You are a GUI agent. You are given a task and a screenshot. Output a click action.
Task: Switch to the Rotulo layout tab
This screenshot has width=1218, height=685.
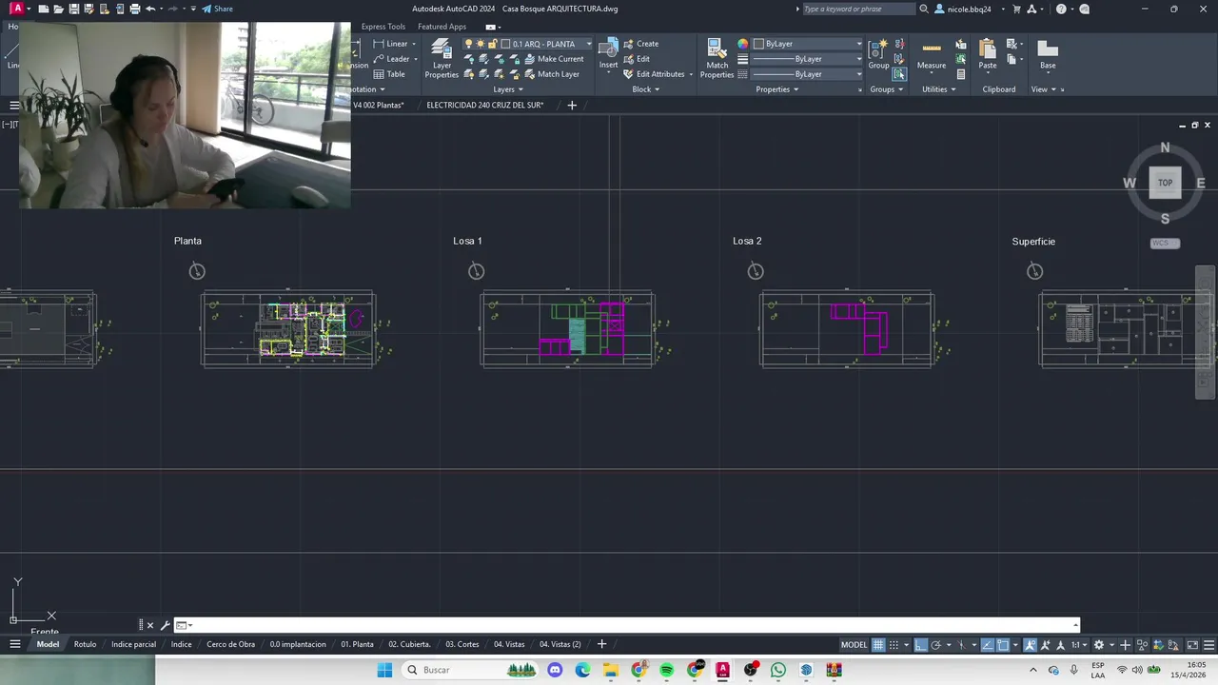pos(86,644)
